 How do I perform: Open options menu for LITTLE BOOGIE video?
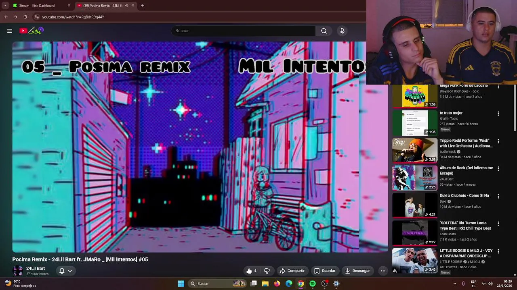(x=498, y=251)
